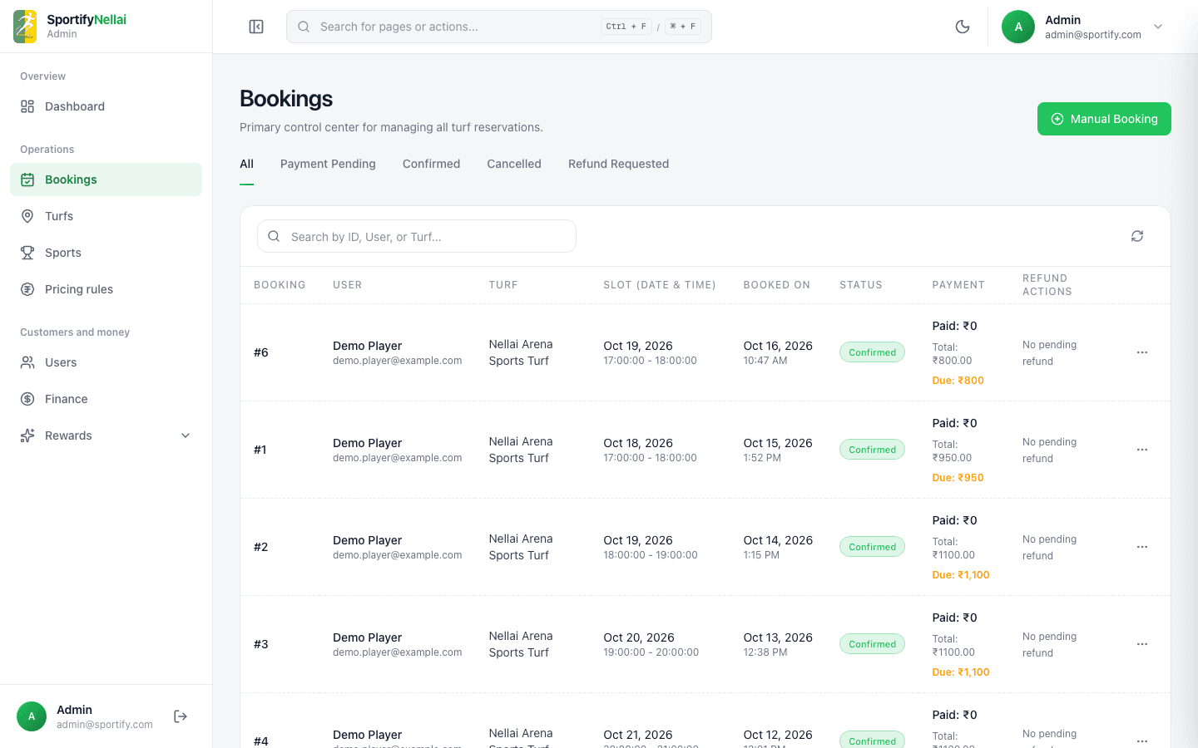The width and height of the screenshot is (1198, 748).
Task: Open Sports section in the sidebar
Action: coord(106,253)
